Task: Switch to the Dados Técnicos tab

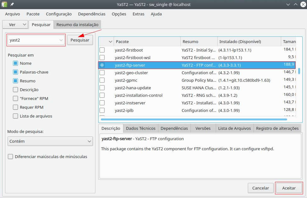Action: (140, 128)
